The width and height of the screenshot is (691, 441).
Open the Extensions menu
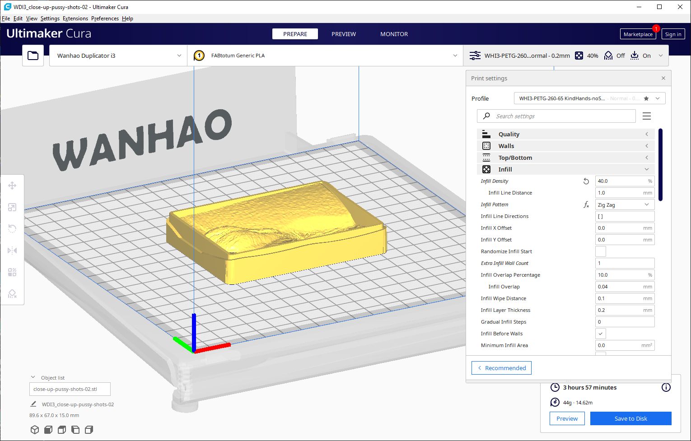pyautogui.click(x=75, y=19)
